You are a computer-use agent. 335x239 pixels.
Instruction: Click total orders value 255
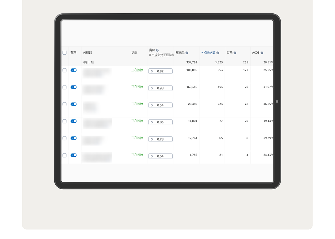tap(245, 62)
